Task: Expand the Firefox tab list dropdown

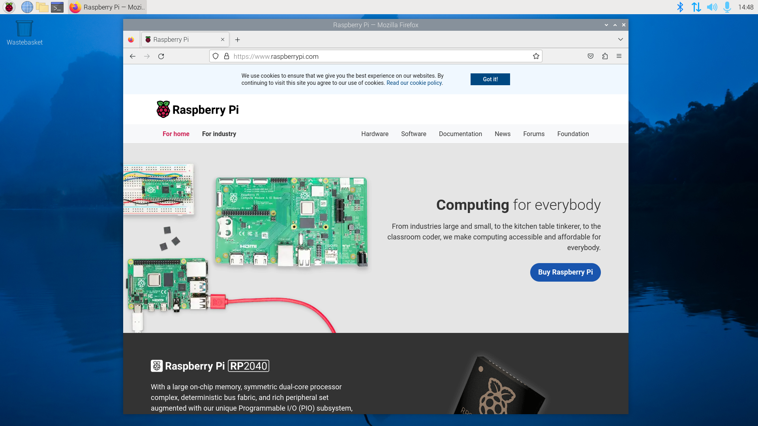Action: (620, 39)
